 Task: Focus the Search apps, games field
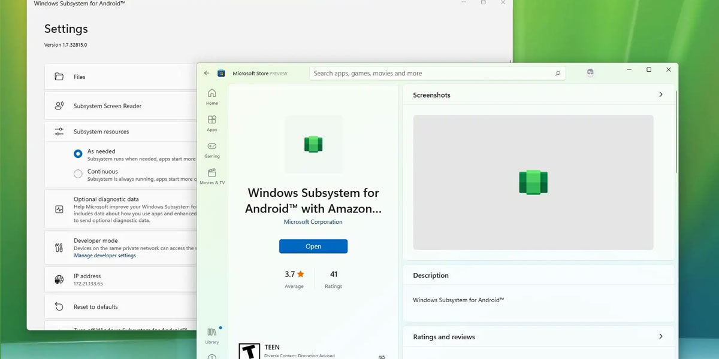tap(437, 74)
